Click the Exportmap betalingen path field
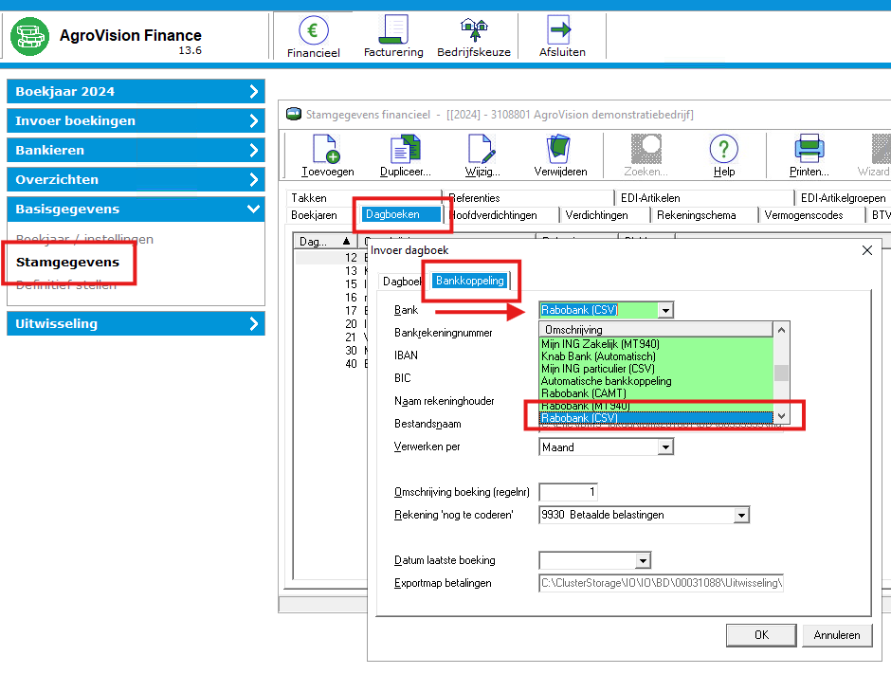 (661, 583)
